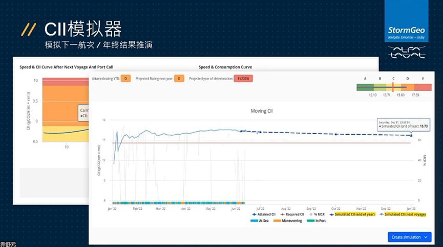Image resolution: width=443 pixels, height=247 pixels.
Task: Toggle At Sea legend entry
Action: click(259, 221)
